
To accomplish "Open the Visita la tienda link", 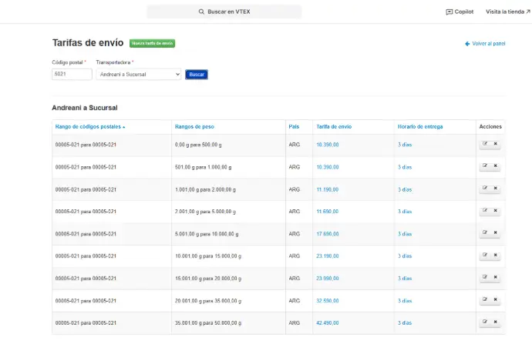I will click(x=507, y=12).
